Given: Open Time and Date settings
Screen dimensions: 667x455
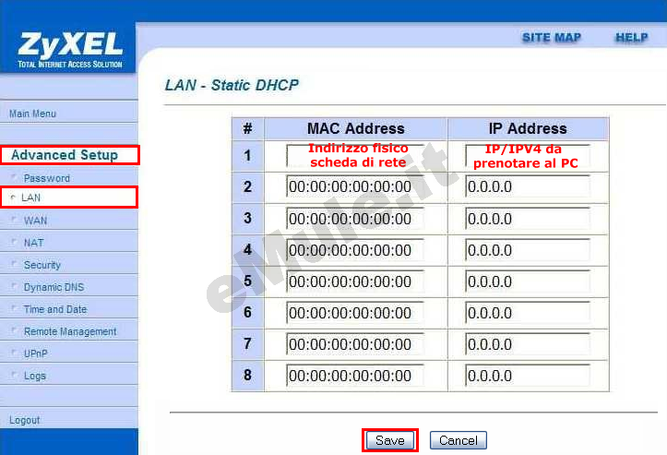Looking at the screenshot, I should coord(55,309).
